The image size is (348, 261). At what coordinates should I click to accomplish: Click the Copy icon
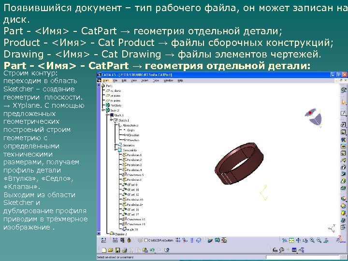point(138,250)
